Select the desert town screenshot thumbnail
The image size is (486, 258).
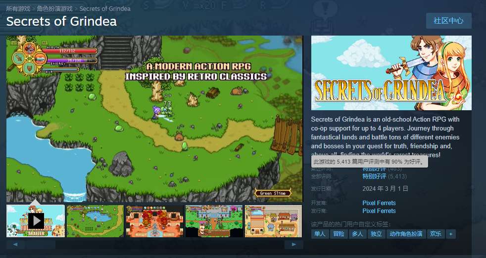coord(273,221)
